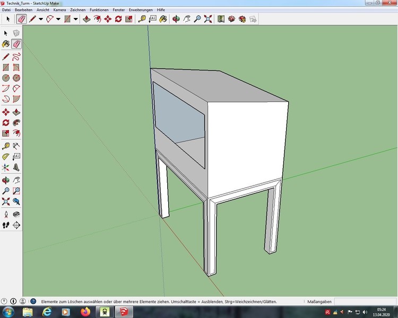This screenshot has width=398, height=318.
Task: Activate Follow Me tool in left palette
Action: pos(16,123)
